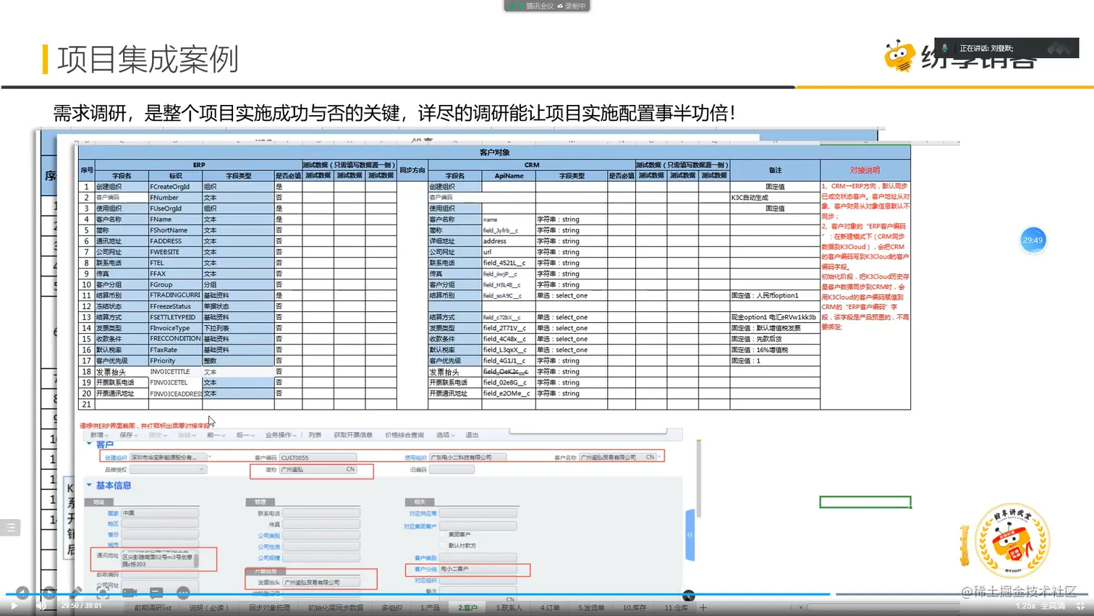Switch to the 3.联系人 sheet tab
The height and width of the screenshot is (616, 1094).
pyautogui.click(x=509, y=607)
